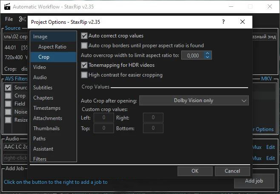Click Cancel in Project Options dialog
This screenshot has width=280, height=194.
pos(232,171)
